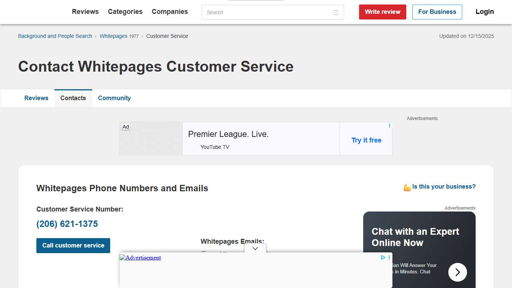The width and height of the screenshot is (512, 288).
Task: Click the AdChoices triangle icon on bottom ad
Action: click(383, 258)
